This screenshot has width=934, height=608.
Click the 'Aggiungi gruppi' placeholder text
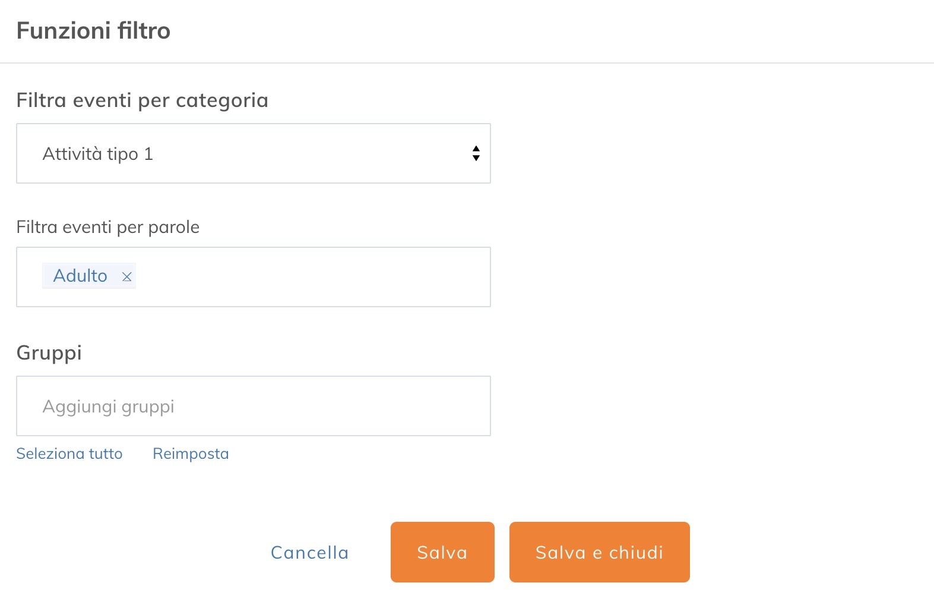[x=109, y=407]
